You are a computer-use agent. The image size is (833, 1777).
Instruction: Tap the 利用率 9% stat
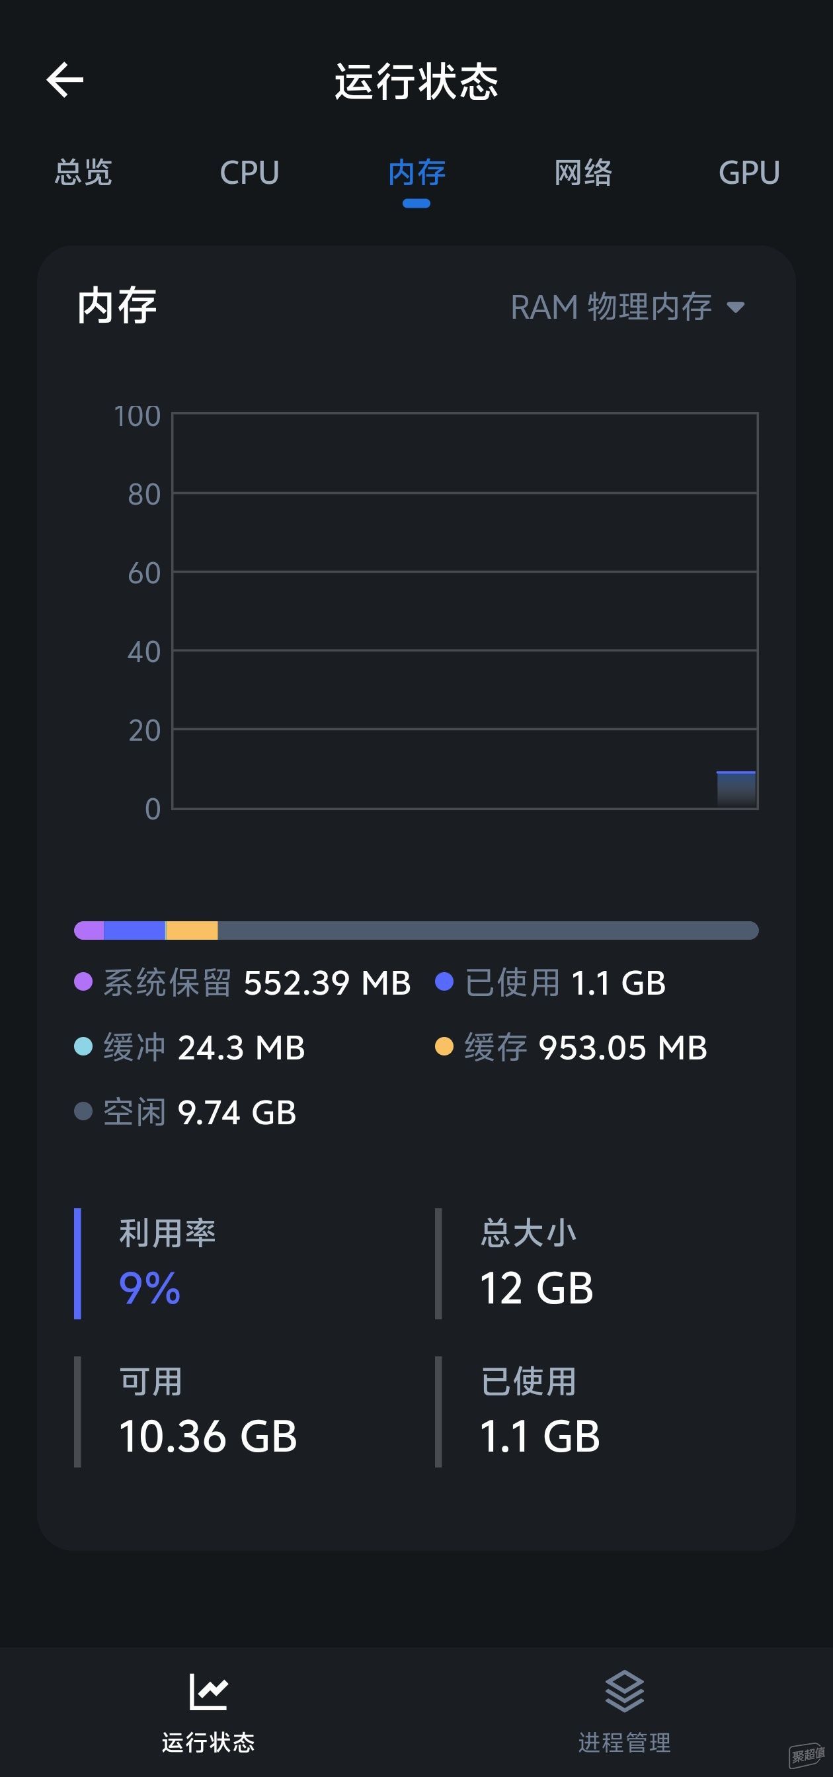pyautogui.click(x=167, y=1264)
